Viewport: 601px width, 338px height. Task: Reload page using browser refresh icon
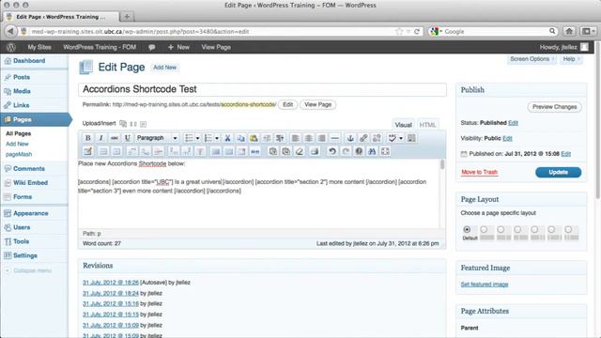(417, 31)
